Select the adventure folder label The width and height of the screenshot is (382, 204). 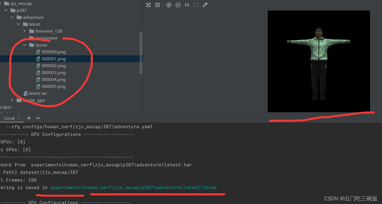33,17
